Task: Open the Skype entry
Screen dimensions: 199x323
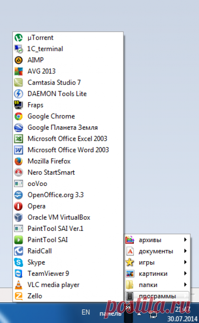Action: (68, 262)
